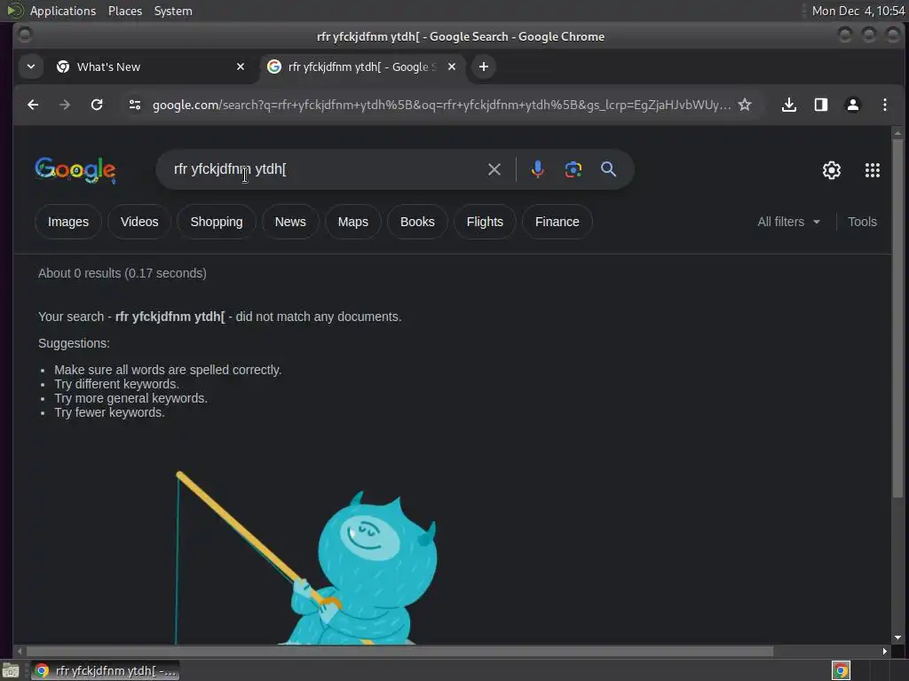Reload the current page

pyautogui.click(x=97, y=105)
